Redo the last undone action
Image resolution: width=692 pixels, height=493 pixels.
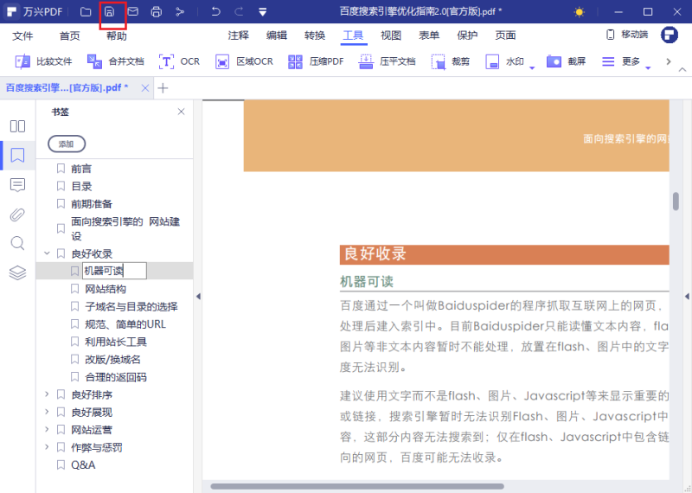coord(239,12)
